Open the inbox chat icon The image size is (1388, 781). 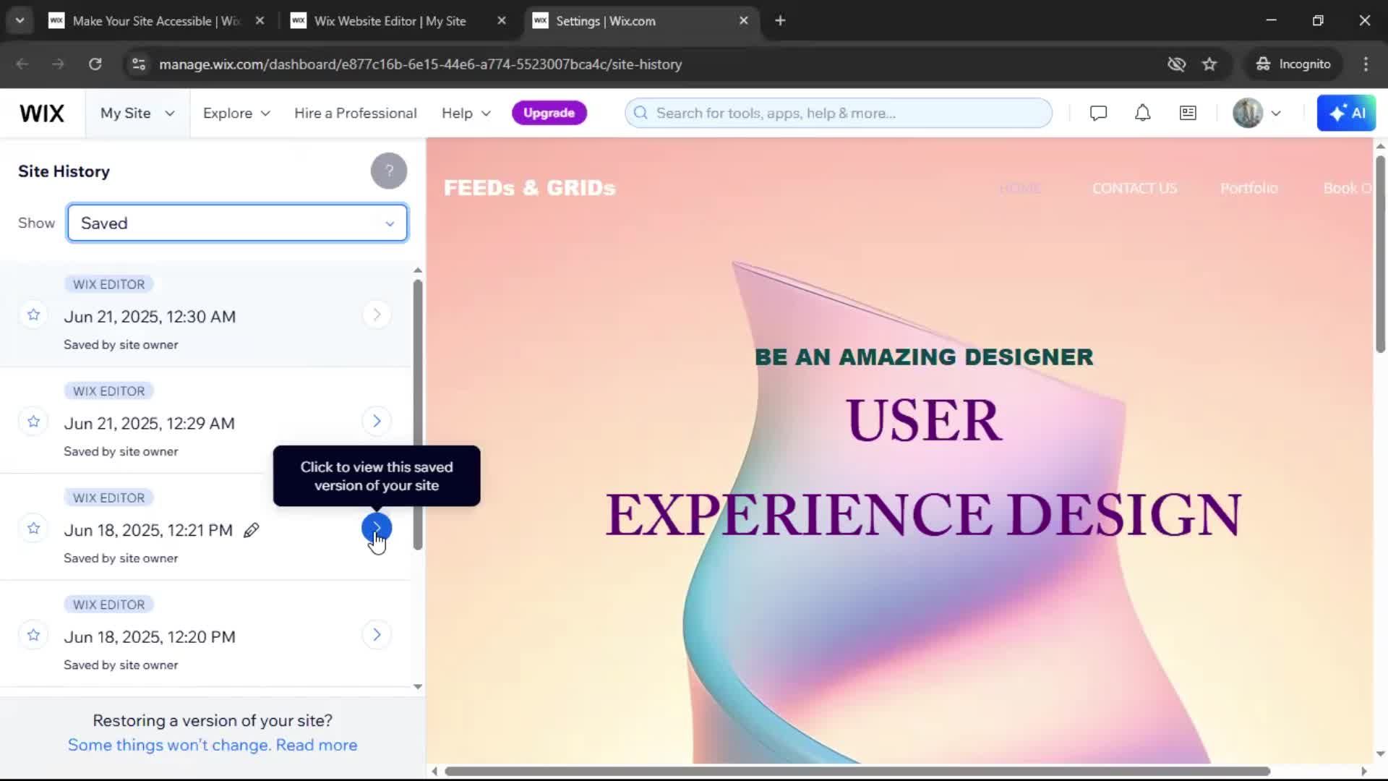coord(1098,114)
